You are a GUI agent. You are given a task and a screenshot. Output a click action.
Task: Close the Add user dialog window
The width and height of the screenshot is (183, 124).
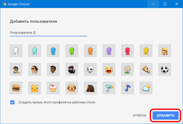177,4
